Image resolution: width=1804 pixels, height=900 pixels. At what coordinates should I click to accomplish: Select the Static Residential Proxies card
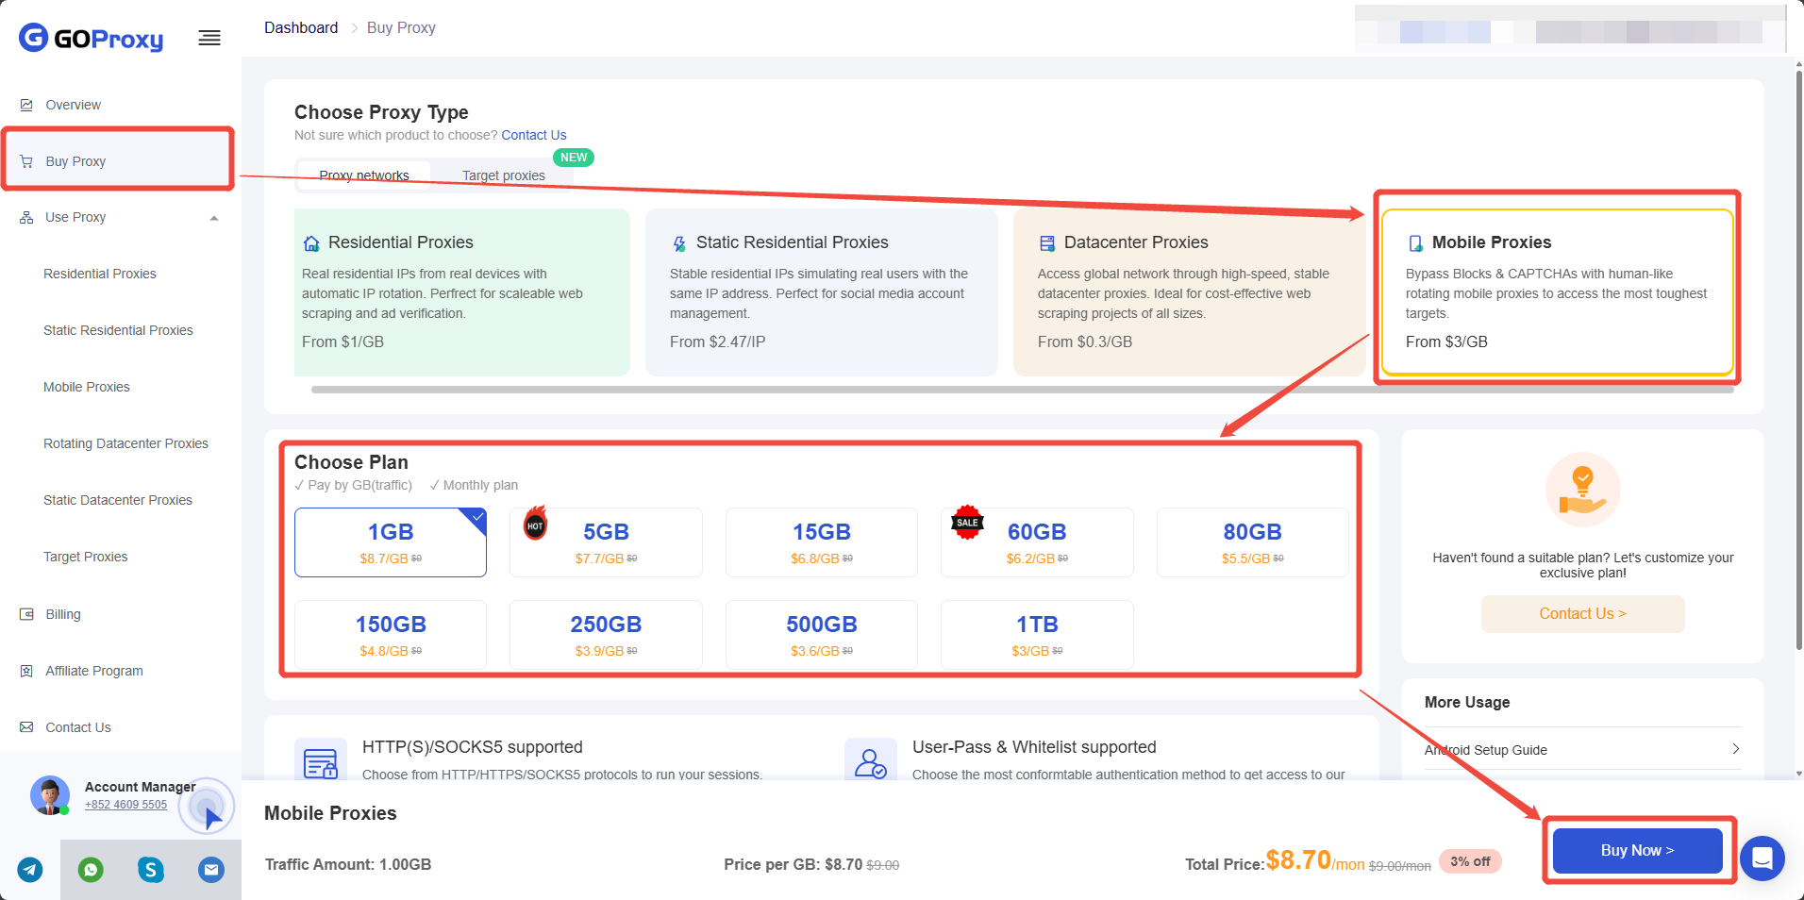tap(822, 292)
